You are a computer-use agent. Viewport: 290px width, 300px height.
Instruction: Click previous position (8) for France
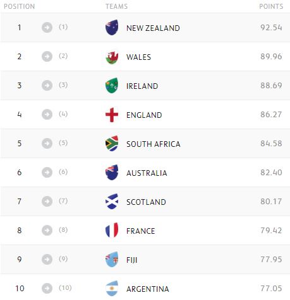point(63,229)
